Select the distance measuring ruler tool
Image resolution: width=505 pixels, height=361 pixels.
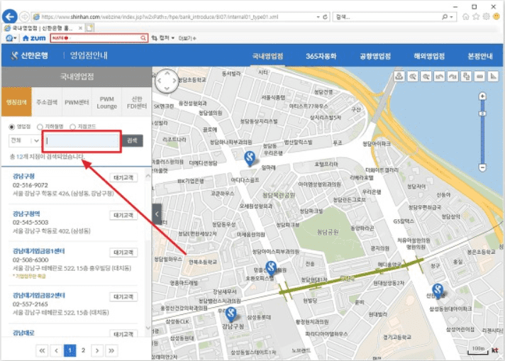click(479, 77)
